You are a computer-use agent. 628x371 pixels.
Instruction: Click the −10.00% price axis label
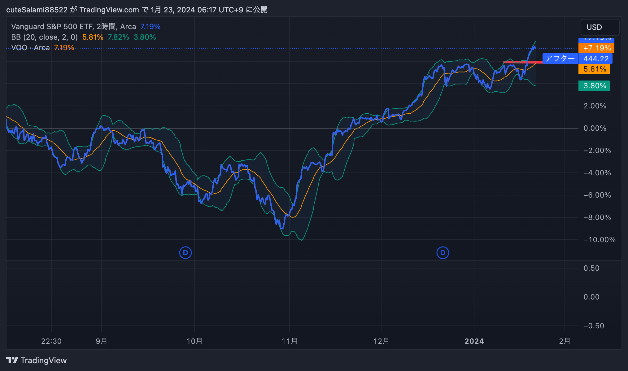(600, 240)
